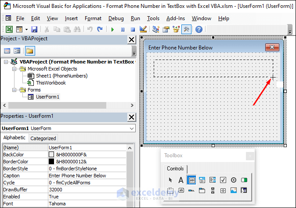
Task: Click the black BorderColor swatch
Action: point(51,162)
